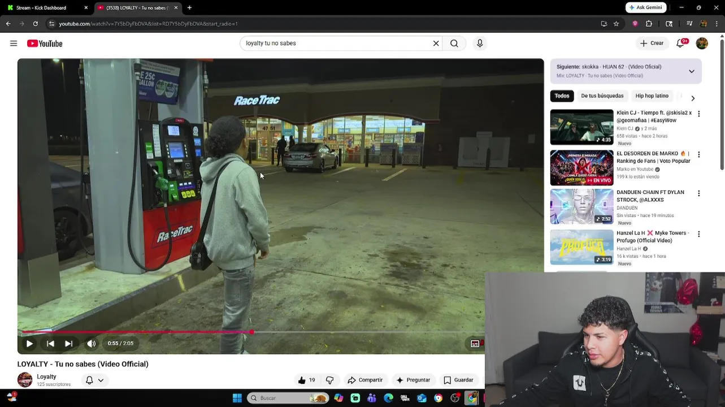Open Hanzel La H Profugo thumbnail
Screen dimensions: 725x407
(x=581, y=247)
